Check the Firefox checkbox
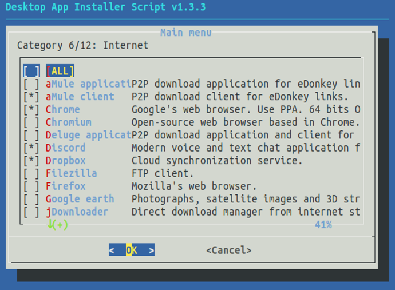The height and width of the screenshot is (290, 395). coord(31,186)
